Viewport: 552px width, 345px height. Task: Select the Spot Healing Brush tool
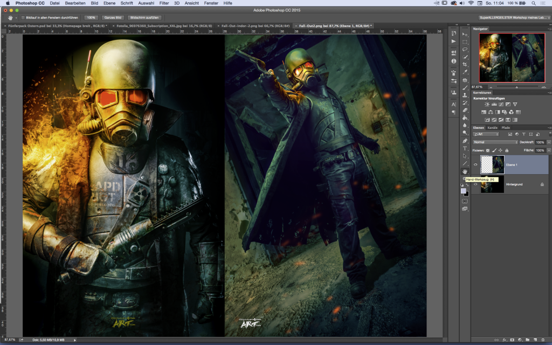[x=465, y=80]
